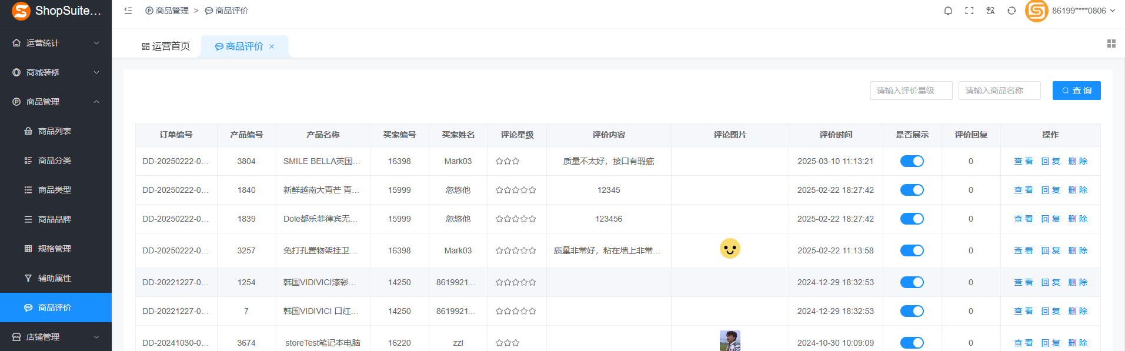The height and width of the screenshot is (351, 1125).
Task: Switch to the 运营首页 tab
Action: (x=166, y=46)
